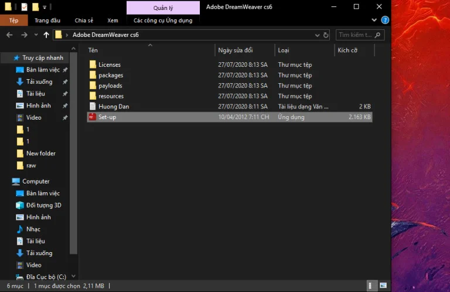This screenshot has width=450, height=292.
Task: Open Customize Quick Access Toolbar dropdown
Action: point(45,7)
